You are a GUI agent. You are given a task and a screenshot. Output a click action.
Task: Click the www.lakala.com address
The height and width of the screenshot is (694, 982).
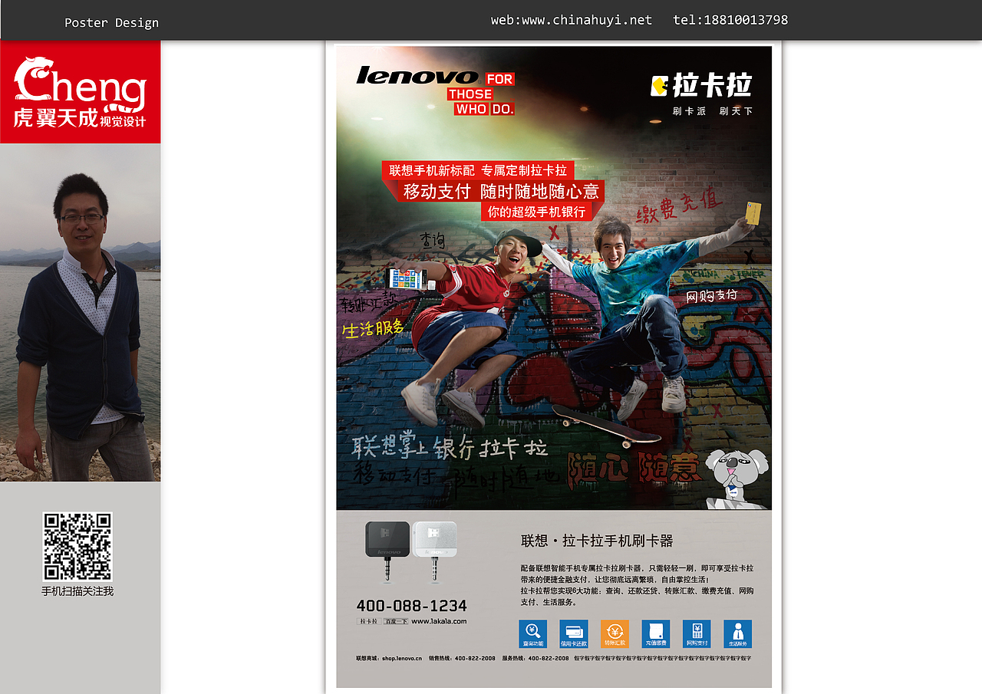click(439, 621)
